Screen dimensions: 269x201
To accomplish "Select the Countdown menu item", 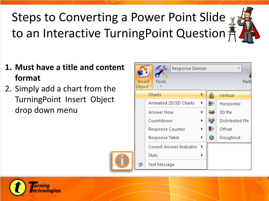I will [171, 121].
